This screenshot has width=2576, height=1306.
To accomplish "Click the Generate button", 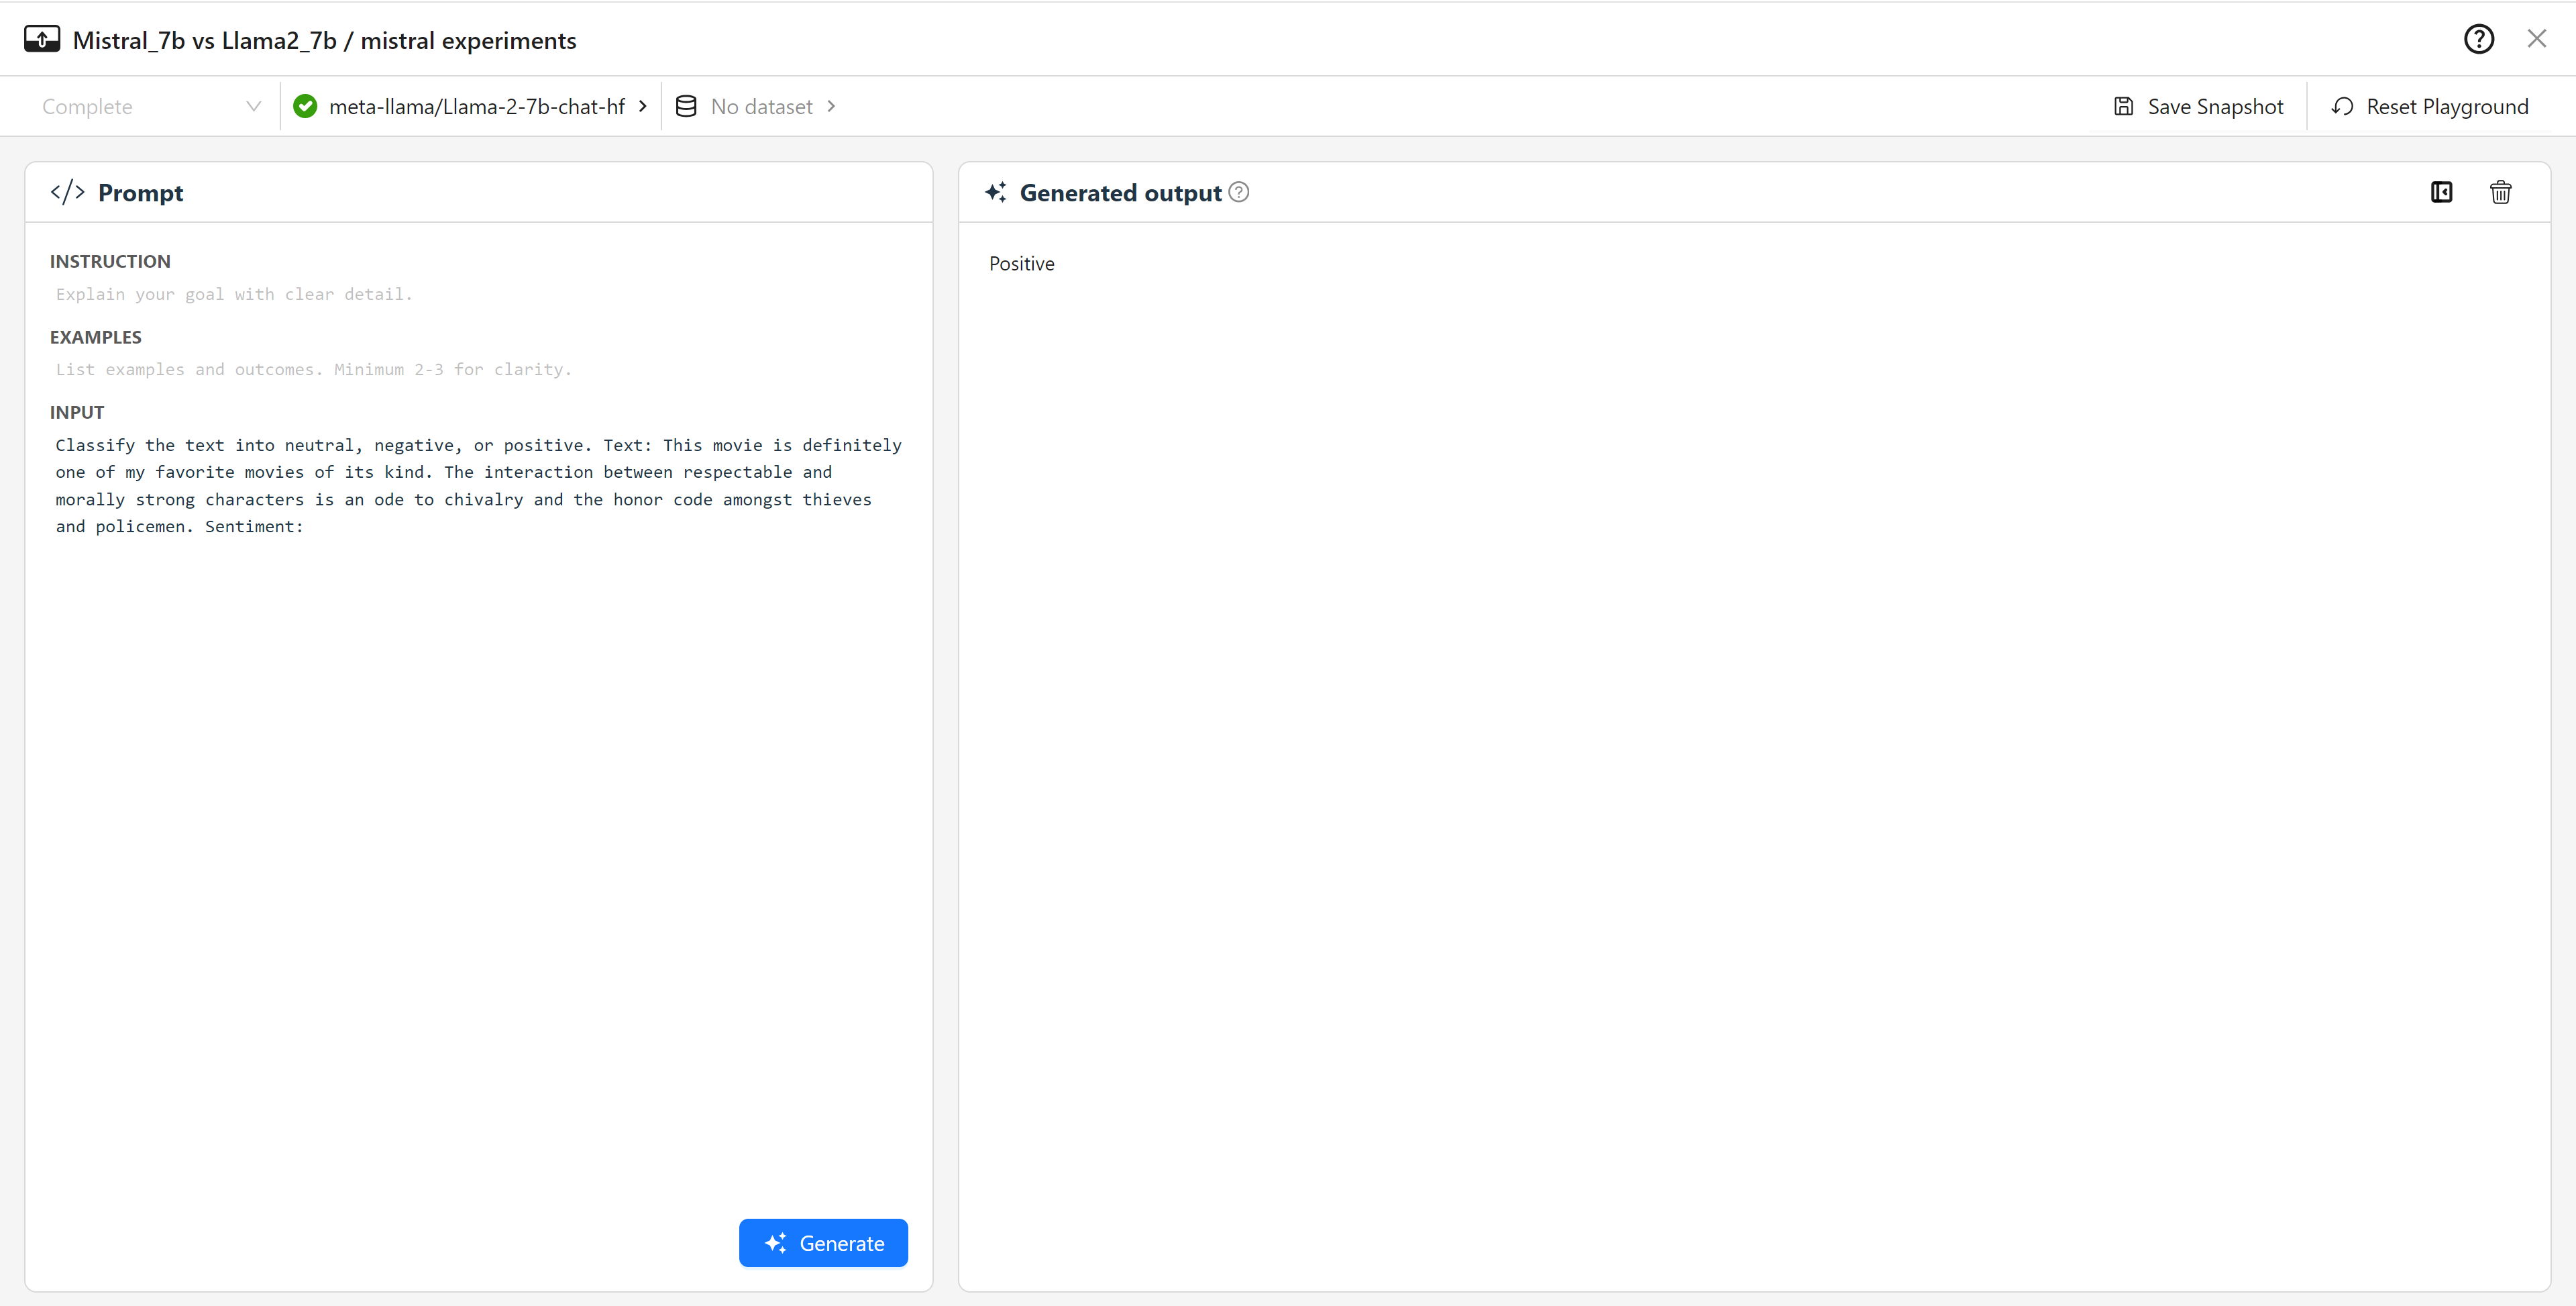I will (x=823, y=1243).
